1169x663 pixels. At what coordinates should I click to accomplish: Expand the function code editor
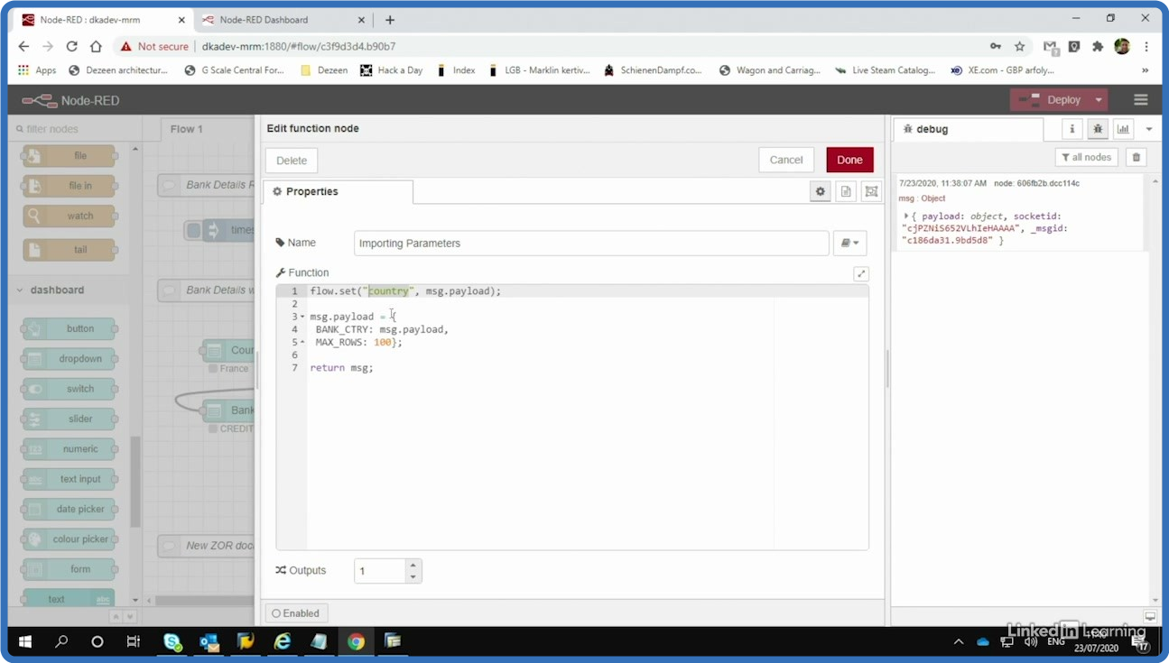point(861,273)
